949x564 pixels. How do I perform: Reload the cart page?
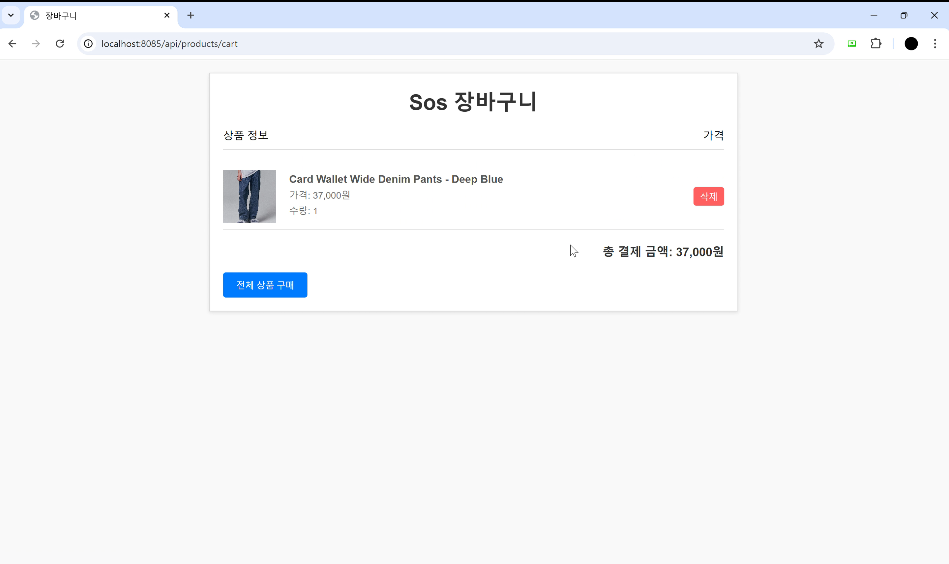pos(60,44)
